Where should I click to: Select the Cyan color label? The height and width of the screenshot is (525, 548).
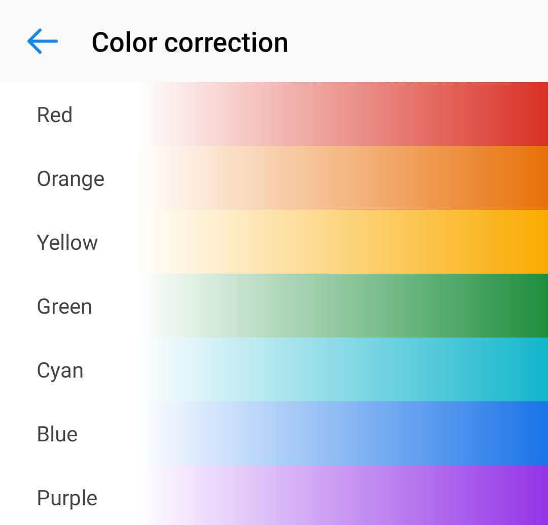coord(60,370)
